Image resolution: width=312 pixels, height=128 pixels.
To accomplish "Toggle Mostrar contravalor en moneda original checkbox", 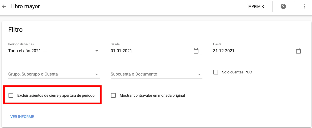I will (x=113, y=95).
